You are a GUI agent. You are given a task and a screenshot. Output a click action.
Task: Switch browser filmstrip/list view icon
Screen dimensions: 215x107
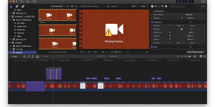click(72, 6)
